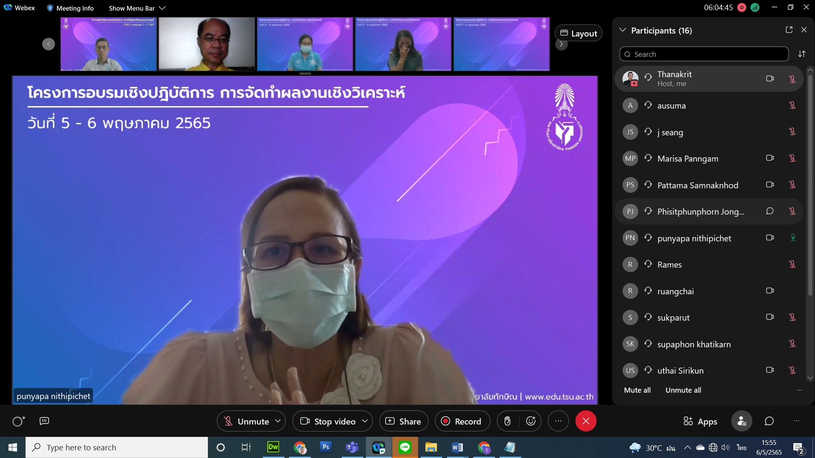Toggle Marisa Panngam's microphone
Viewport: 815px width, 458px height.
point(792,158)
